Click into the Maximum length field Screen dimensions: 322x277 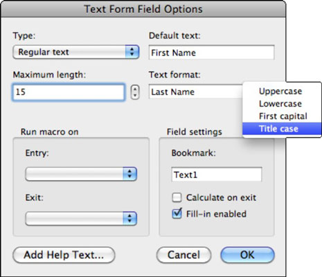[69, 92]
